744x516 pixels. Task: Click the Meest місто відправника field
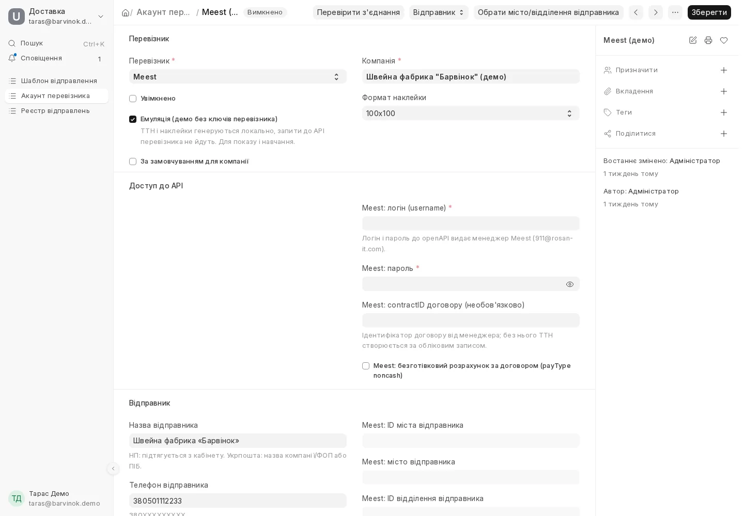coord(471,477)
